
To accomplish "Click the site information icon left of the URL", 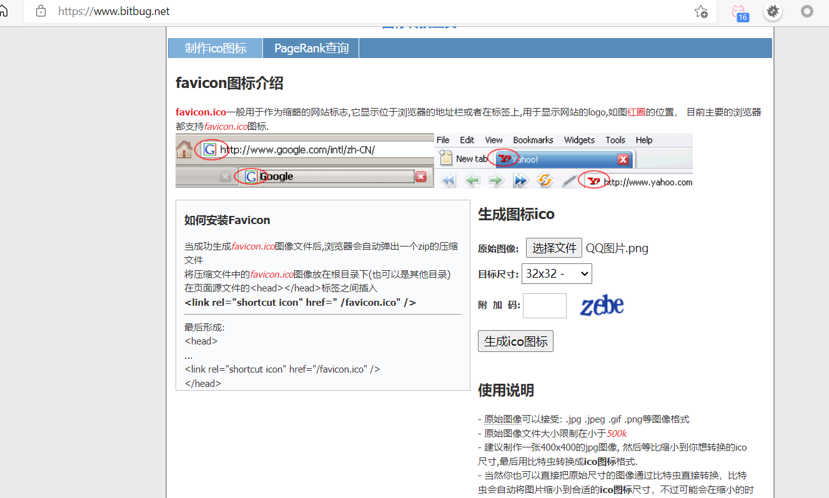I will [x=40, y=11].
